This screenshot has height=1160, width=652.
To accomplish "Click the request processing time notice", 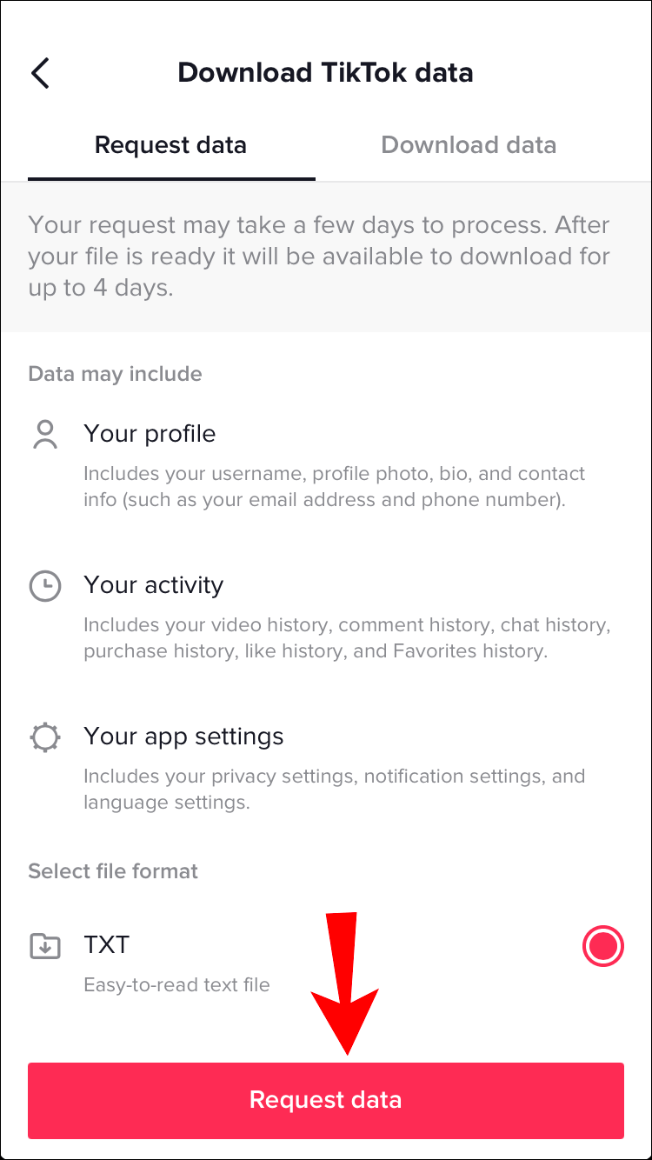I will pos(320,257).
